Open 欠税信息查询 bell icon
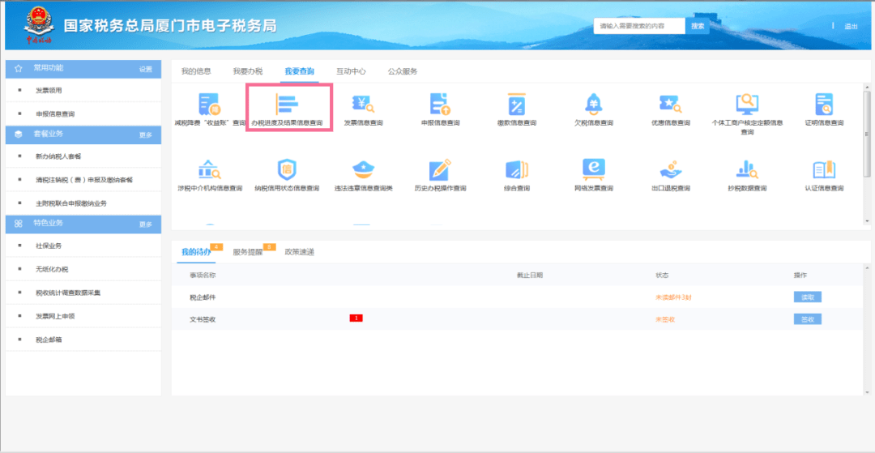The image size is (875, 453). pyautogui.click(x=593, y=105)
